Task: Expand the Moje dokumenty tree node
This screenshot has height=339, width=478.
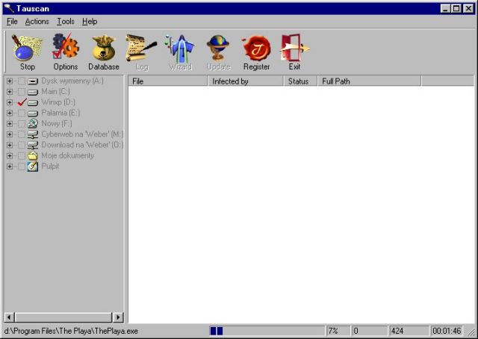Action: 10,156
